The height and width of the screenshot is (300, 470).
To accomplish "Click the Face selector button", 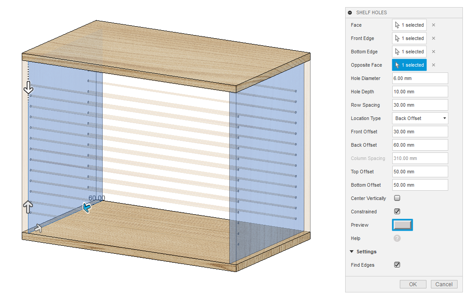I will tap(409, 25).
